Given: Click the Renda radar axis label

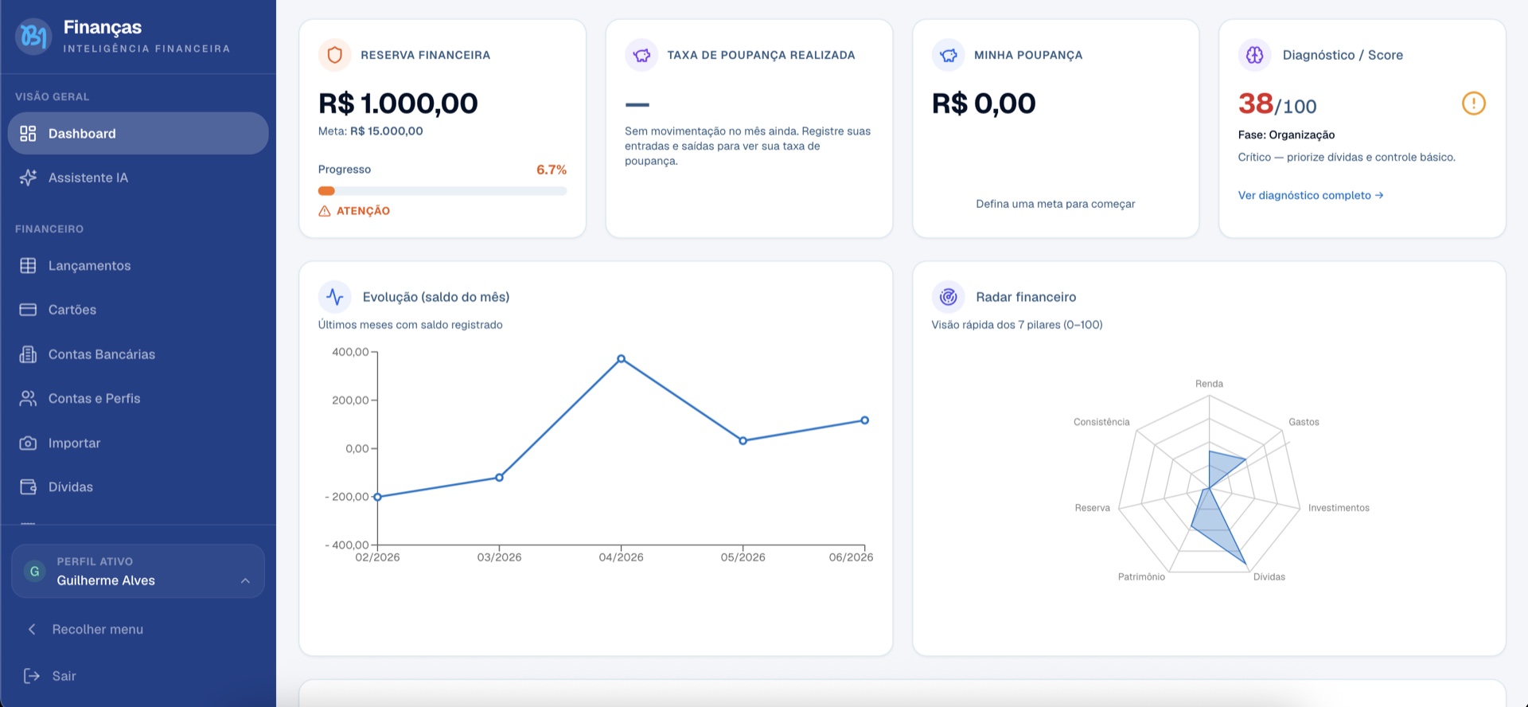Looking at the screenshot, I should coord(1209,384).
